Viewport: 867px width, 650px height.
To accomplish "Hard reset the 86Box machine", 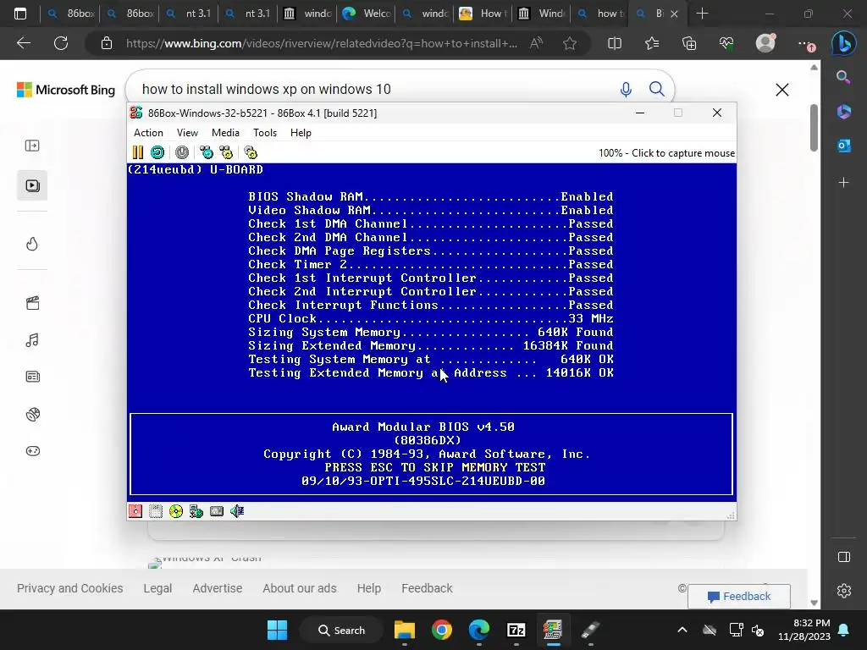I will pyautogui.click(x=157, y=152).
